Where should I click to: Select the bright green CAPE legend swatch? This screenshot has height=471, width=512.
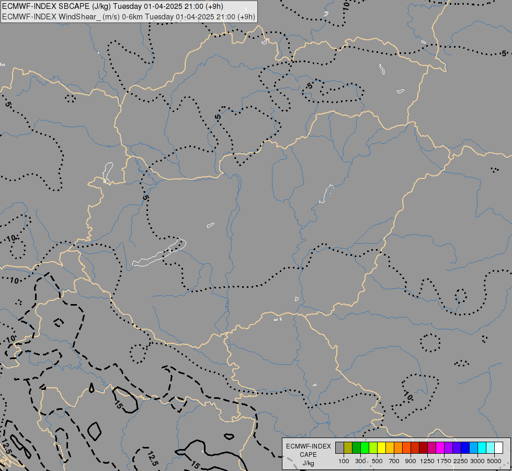tap(365, 447)
